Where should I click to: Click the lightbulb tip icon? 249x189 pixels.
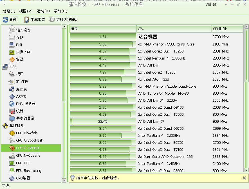(x=72, y=178)
